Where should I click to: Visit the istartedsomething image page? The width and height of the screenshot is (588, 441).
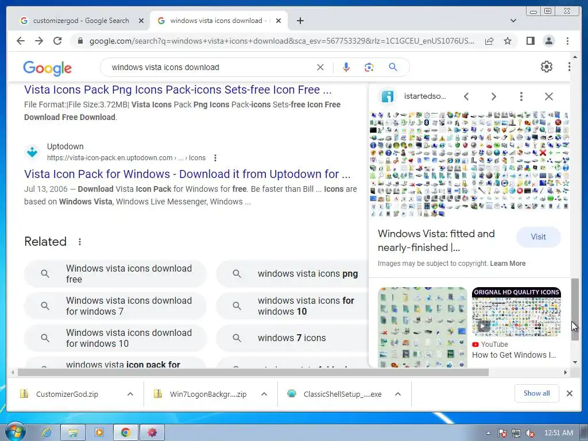[538, 237]
